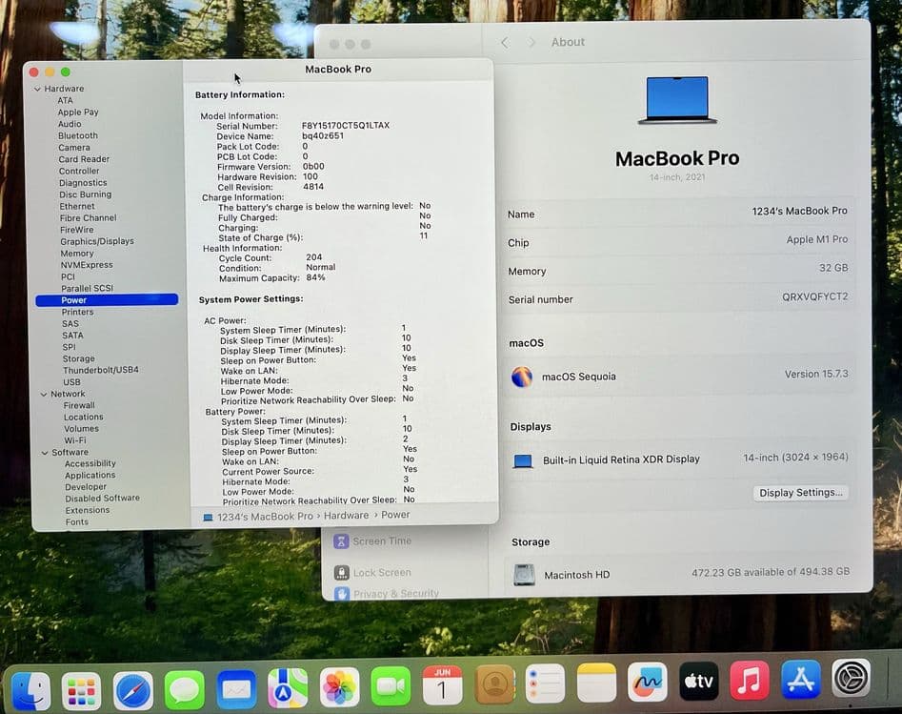Screen dimensions: 902x714
Task: Open Freeform app in the Dock
Action: pos(648,682)
